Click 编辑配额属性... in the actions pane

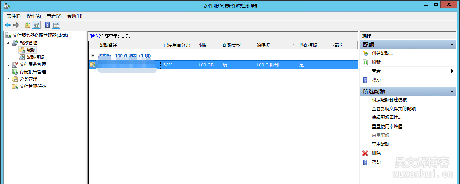pos(386,118)
